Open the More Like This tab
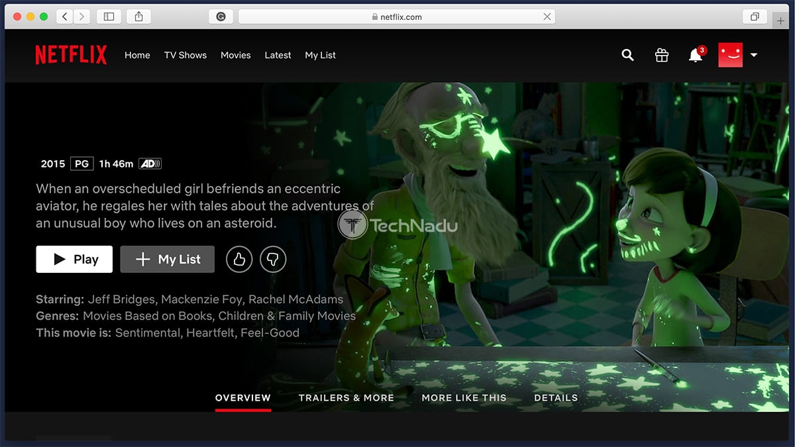The width and height of the screenshot is (795, 447). click(x=464, y=398)
